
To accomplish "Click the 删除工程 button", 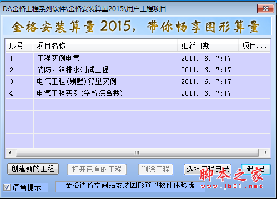I will 155,169.
